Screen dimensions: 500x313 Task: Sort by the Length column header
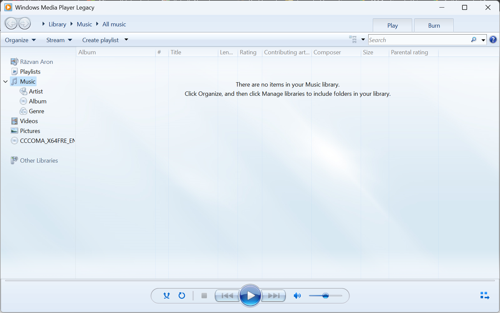(228, 52)
